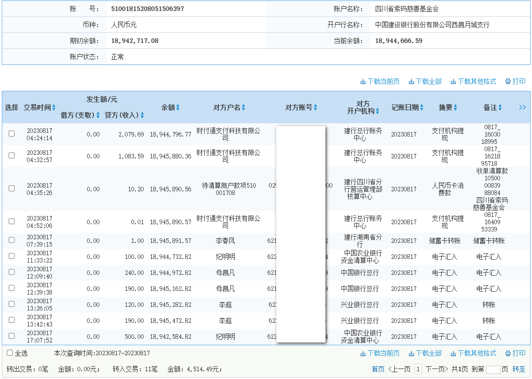532x379 pixels.
Task: Check the 12:09:40 母昌凡 row checkbox
Action: pyautogui.click(x=11, y=272)
